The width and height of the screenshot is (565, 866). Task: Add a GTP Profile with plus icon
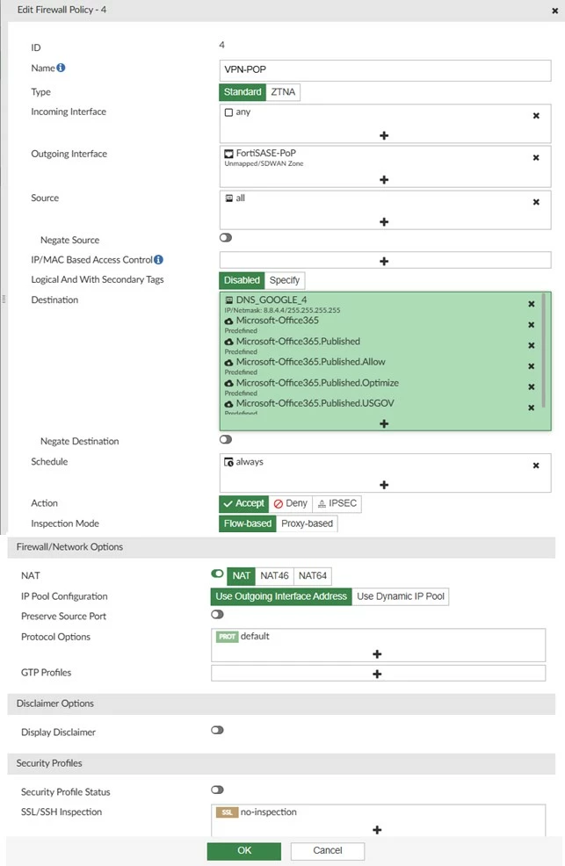pos(377,674)
